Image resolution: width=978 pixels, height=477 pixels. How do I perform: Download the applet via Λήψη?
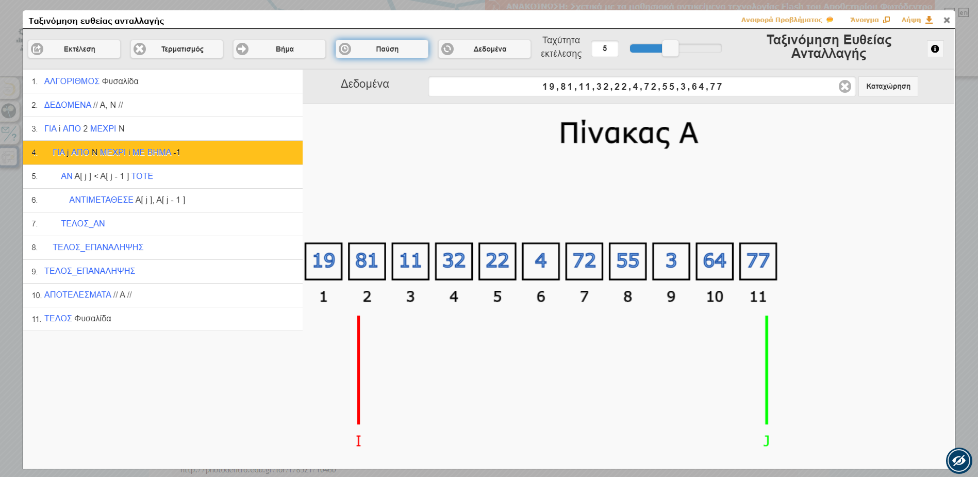[916, 20]
